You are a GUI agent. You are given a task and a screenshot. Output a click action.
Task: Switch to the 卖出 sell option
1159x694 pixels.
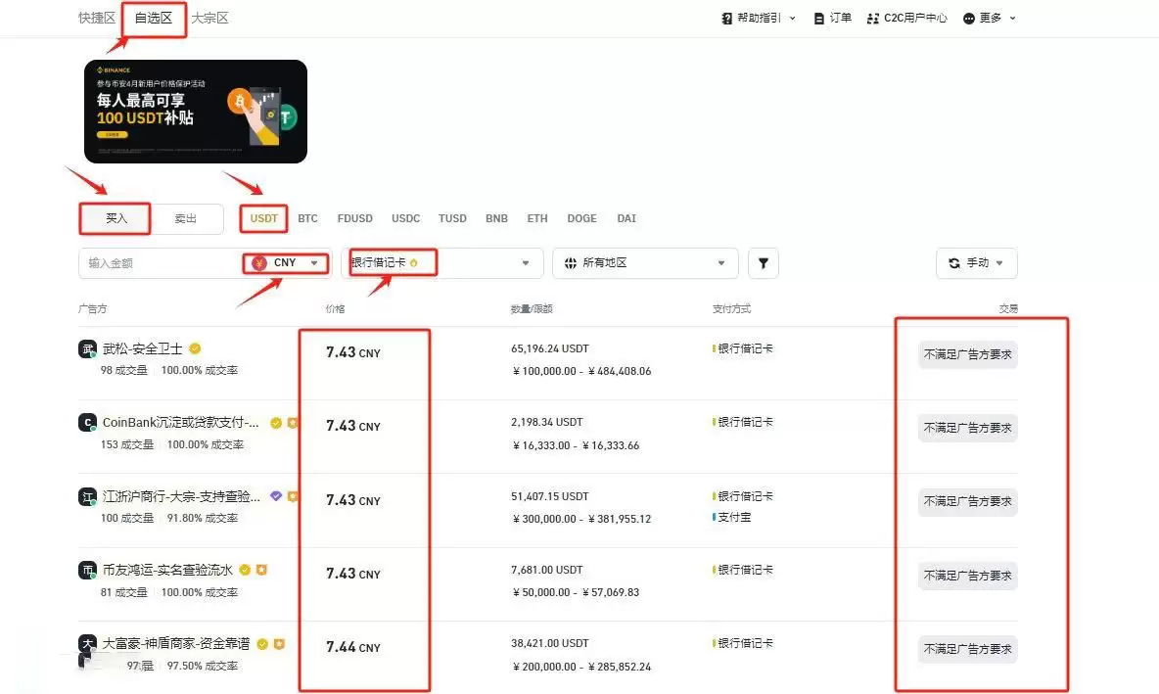click(x=187, y=218)
